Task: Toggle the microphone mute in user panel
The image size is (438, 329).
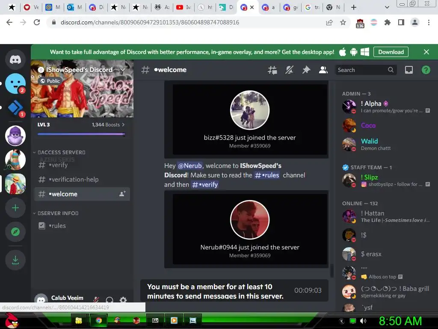Action: (x=96, y=299)
